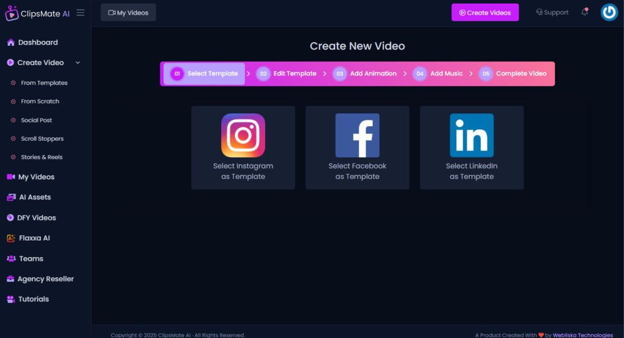Screen dimensions: 624x338
Task: Click the Create Videos button
Action: (x=484, y=12)
